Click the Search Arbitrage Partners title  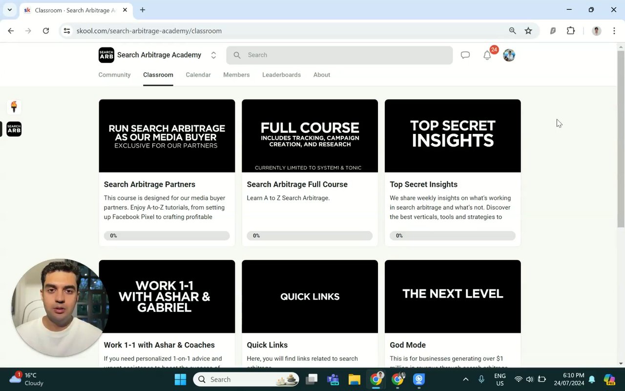[x=149, y=184]
